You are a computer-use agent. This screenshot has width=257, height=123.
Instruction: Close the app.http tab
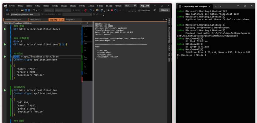pyautogui.click(x=63, y=20)
